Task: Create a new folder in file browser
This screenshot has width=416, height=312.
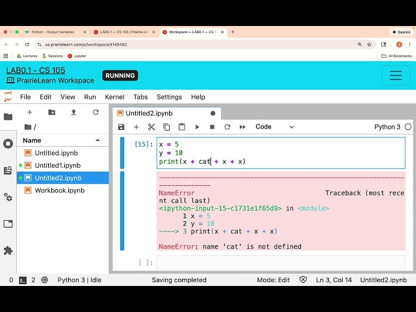Action: [52, 112]
